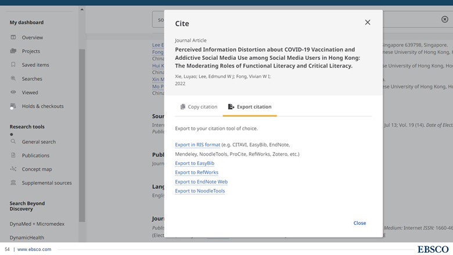Screen dimensions: 453x255
Task: Export citation to EndNote Web
Action: 201,182
